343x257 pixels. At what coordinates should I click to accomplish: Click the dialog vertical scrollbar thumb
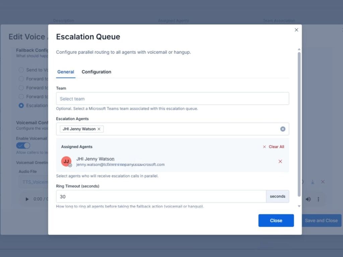click(x=299, y=124)
